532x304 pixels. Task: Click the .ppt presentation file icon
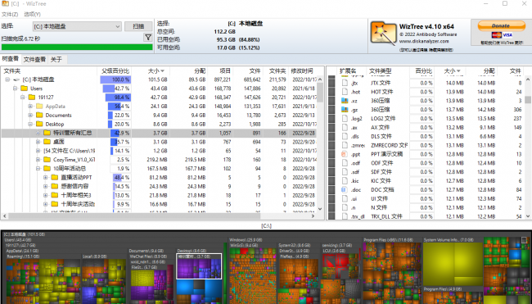(x=345, y=154)
